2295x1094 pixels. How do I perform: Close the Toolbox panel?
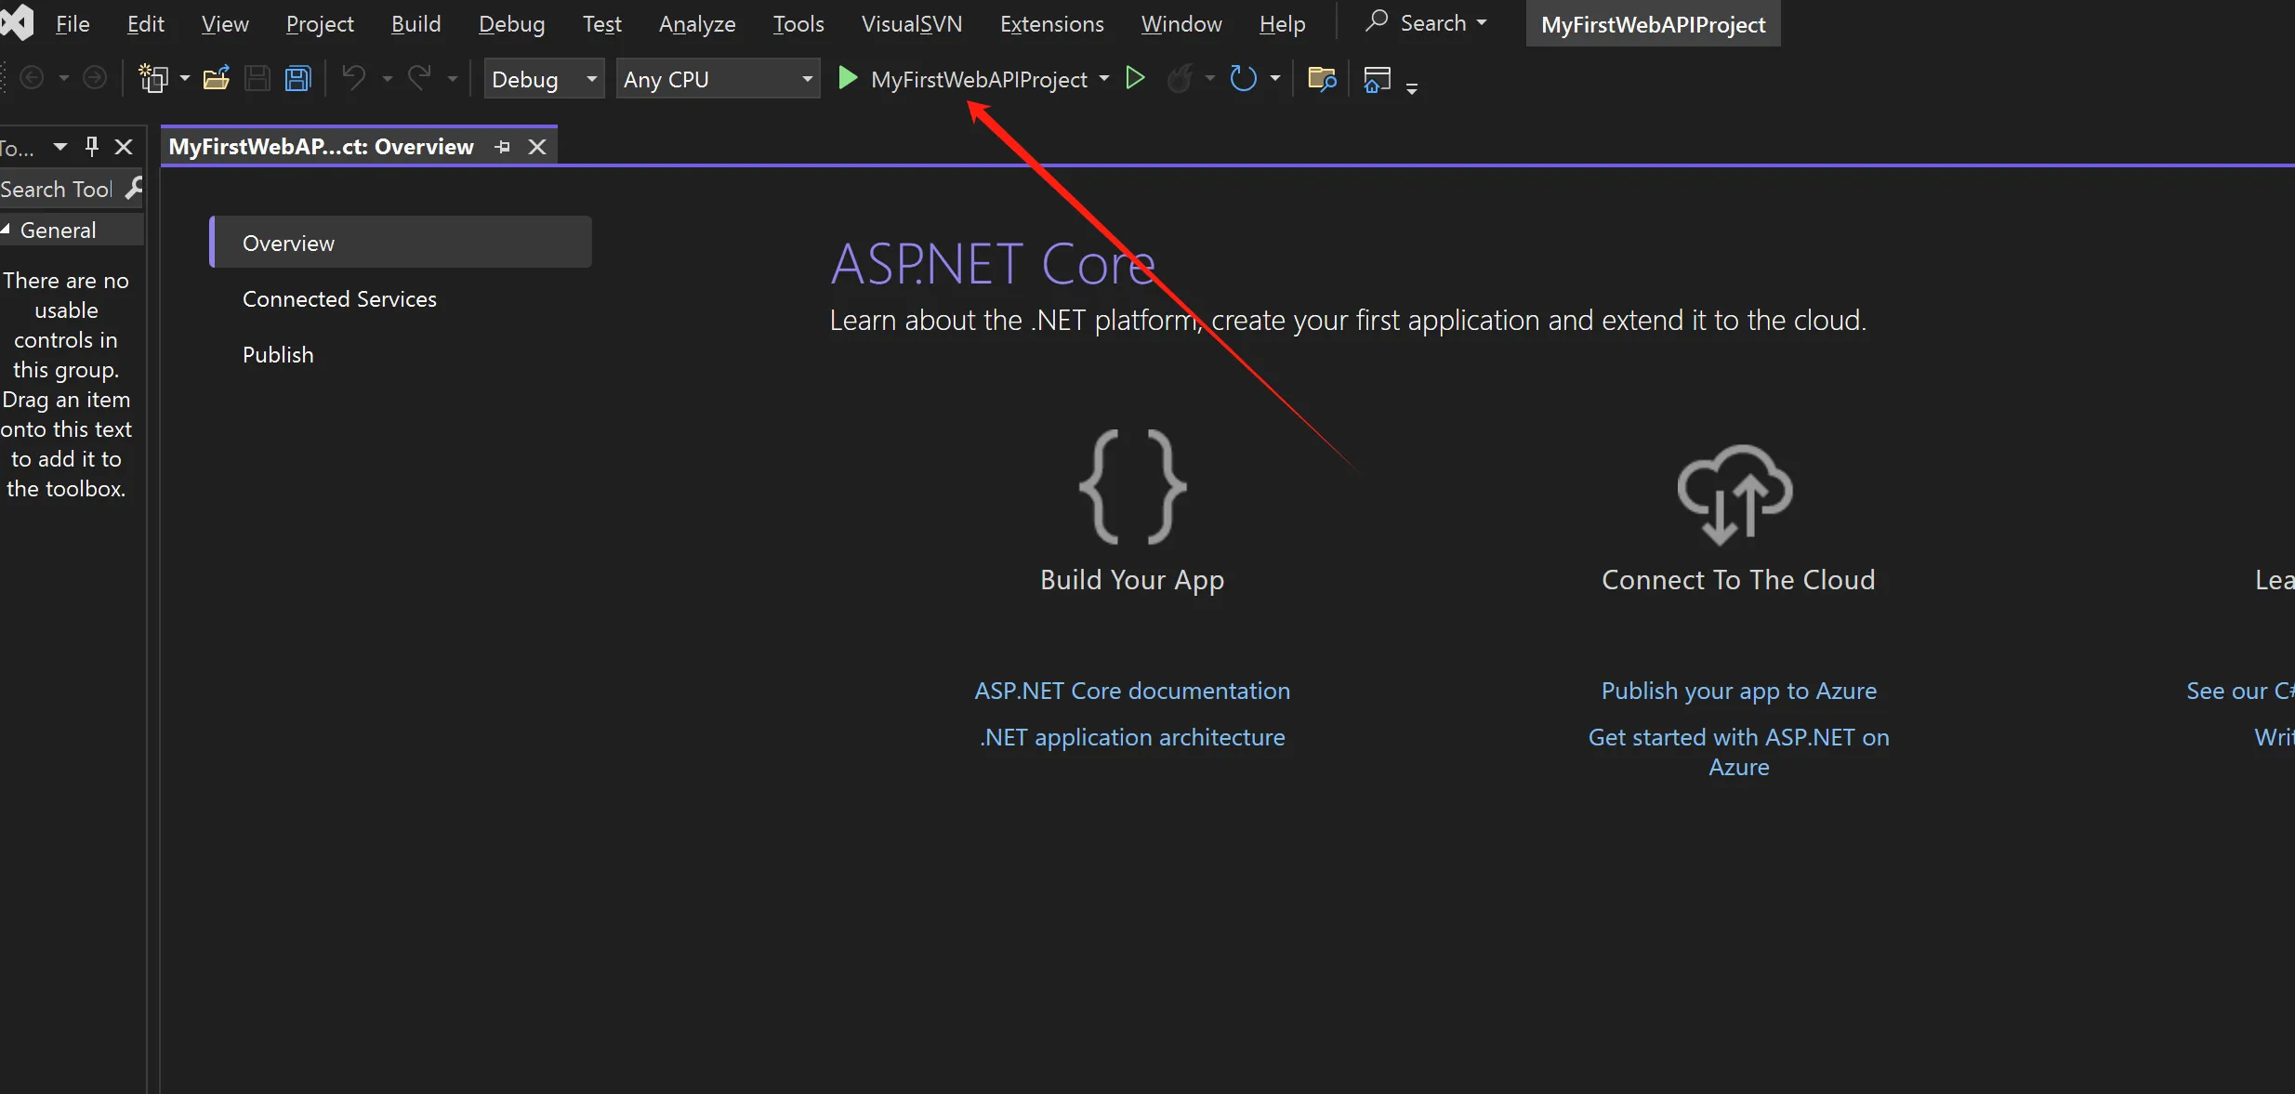[x=123, y=146]
